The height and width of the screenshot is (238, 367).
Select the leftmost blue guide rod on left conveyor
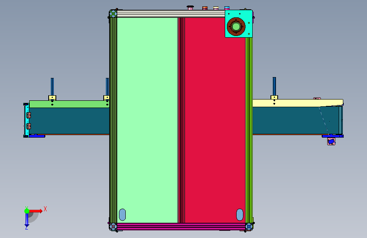(52, 87)
